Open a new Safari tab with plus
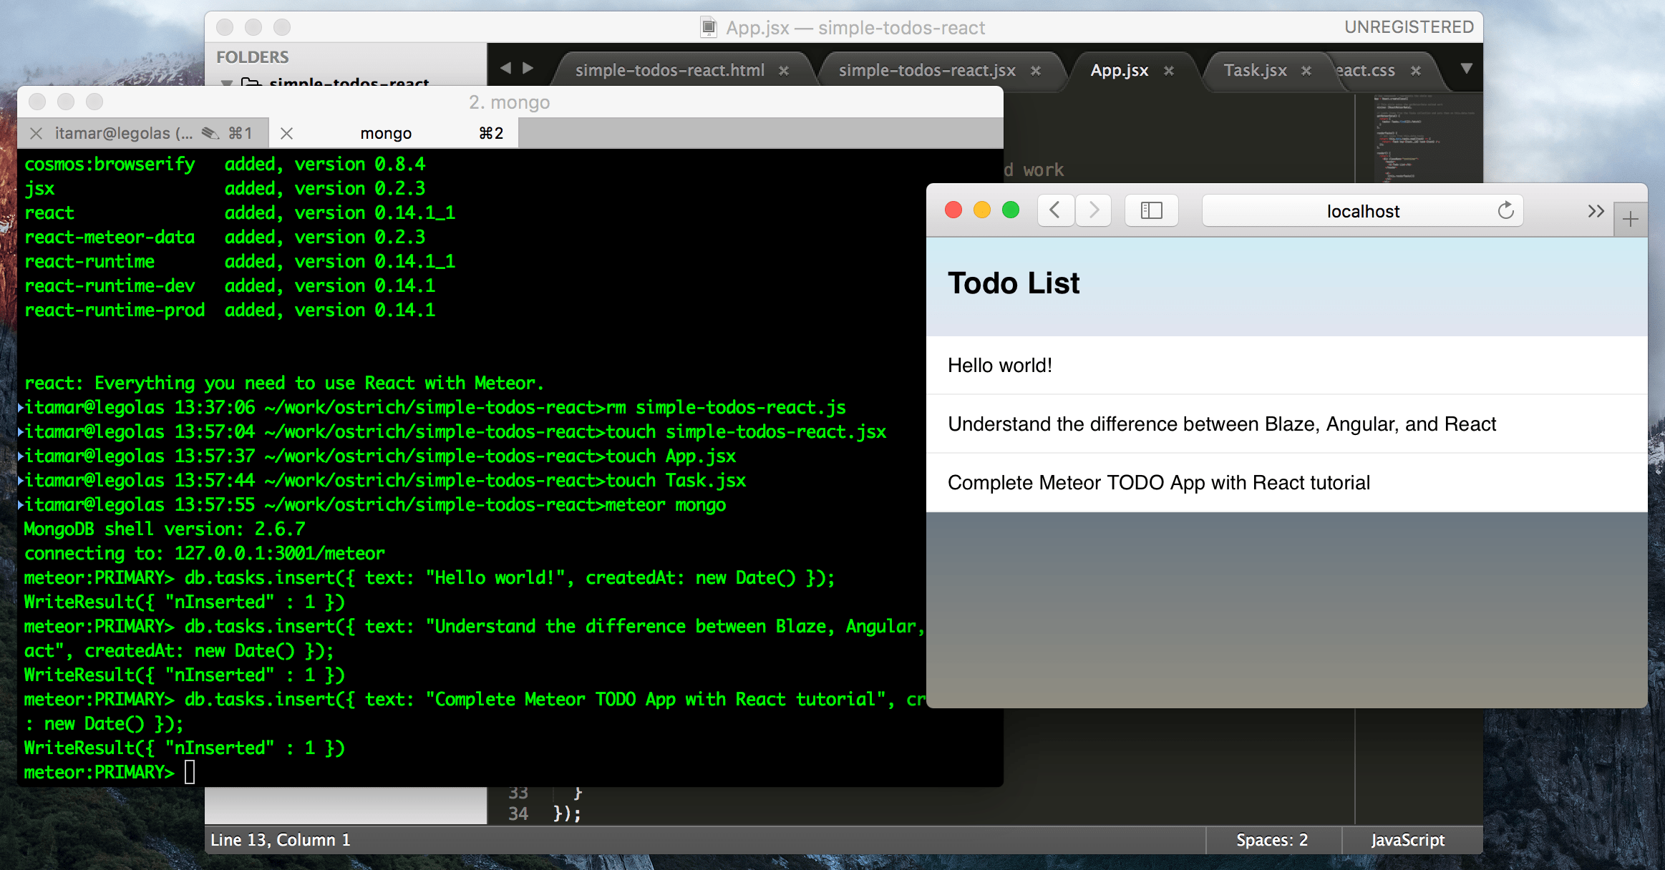This screenshot has width=1665, height=870. coord(1631,219)
